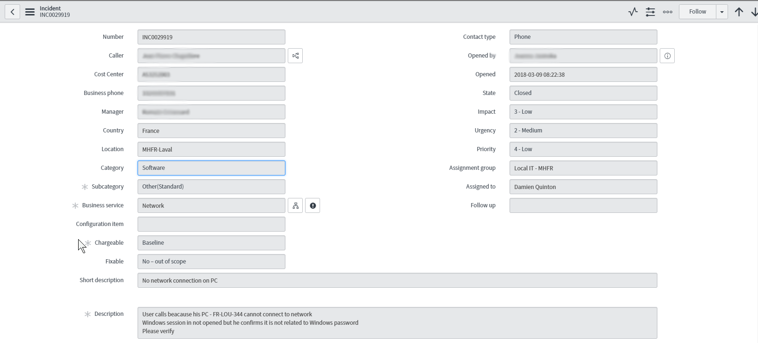Open the Category dropdown showing Software
Screen dimensions: 758x343
[x=211, y=168]
